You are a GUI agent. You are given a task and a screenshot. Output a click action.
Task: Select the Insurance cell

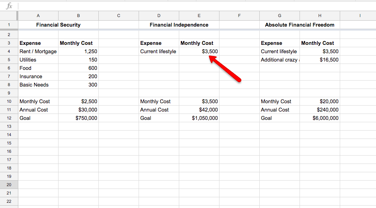click(38, 77)
